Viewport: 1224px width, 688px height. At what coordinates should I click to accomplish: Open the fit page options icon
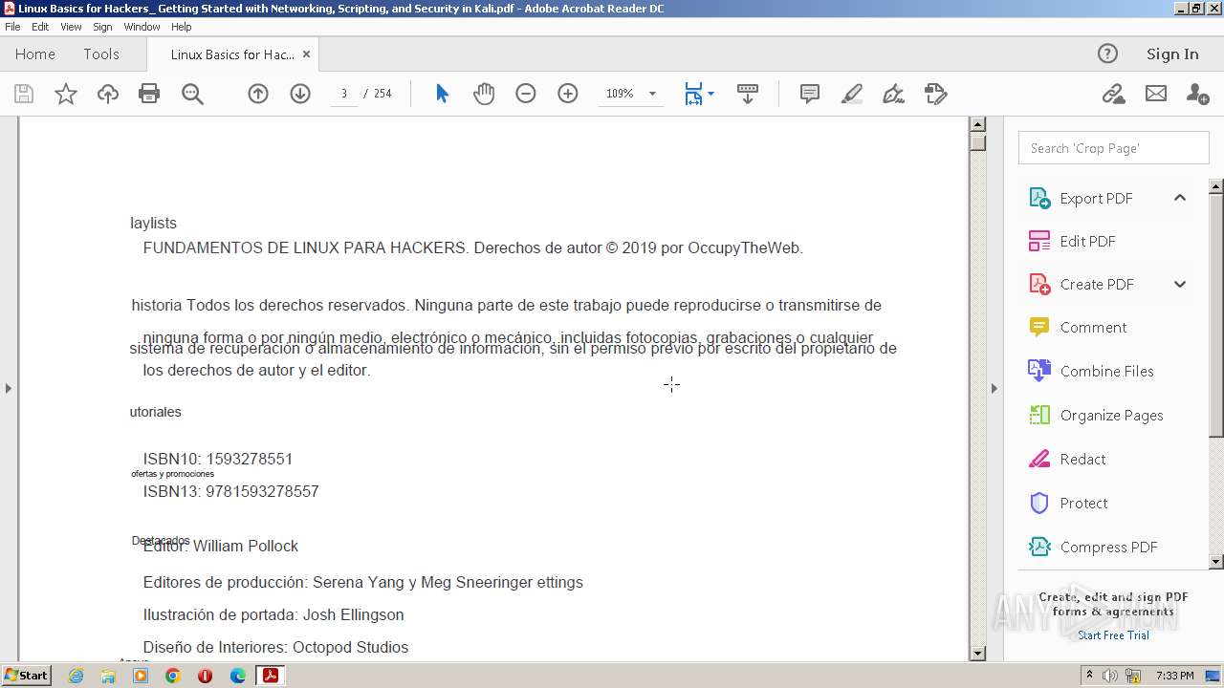click(693, 94)
